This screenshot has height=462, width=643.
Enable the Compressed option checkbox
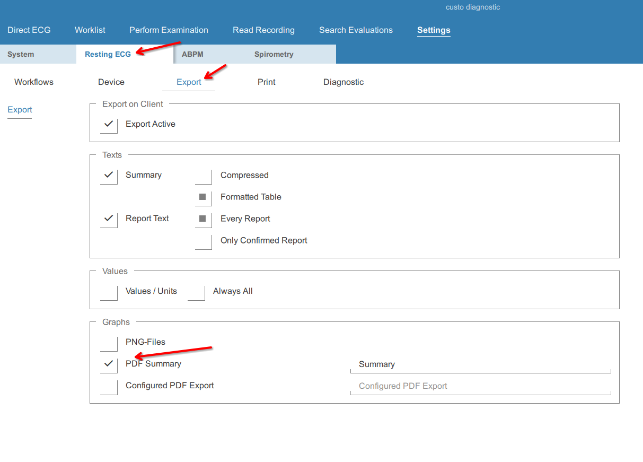204,176
